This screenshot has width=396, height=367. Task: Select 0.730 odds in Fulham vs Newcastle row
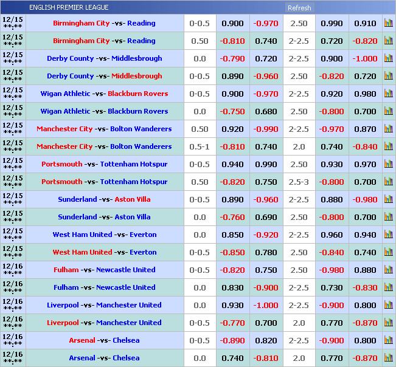332,287
